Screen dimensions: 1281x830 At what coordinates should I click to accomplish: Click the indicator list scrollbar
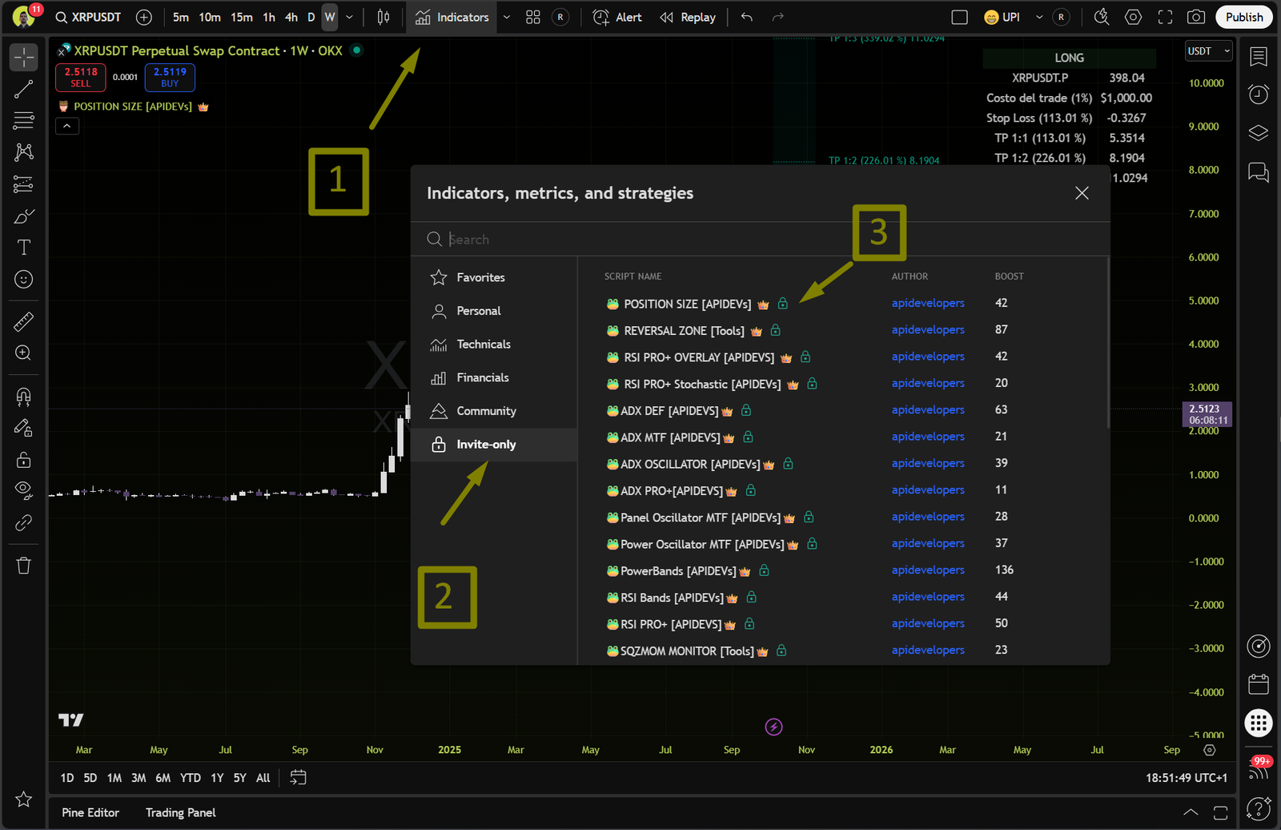[1108, 343]
